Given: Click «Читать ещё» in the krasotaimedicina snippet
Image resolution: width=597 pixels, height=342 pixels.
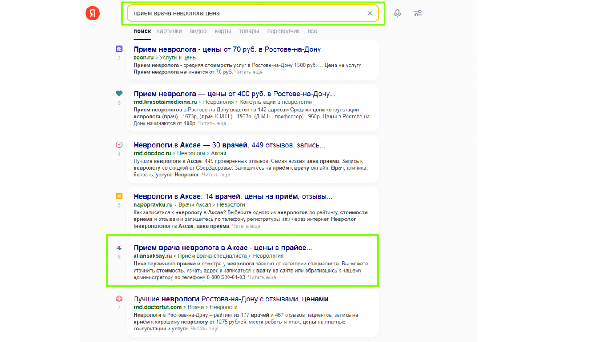Looking at the screenshot, I should click(212, 123).
